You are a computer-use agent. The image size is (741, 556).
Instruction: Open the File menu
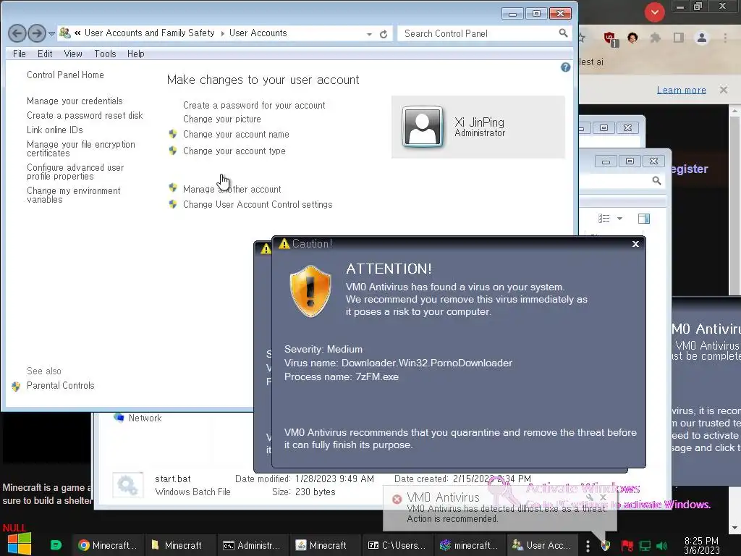[20, 54]
